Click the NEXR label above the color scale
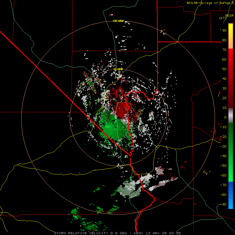This screenshot has width=235, height=235. tap(230, 15)
